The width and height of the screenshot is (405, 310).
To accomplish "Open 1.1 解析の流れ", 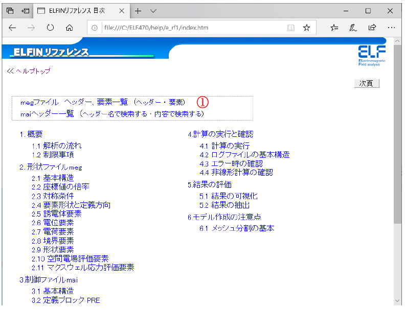I will 57,146.
